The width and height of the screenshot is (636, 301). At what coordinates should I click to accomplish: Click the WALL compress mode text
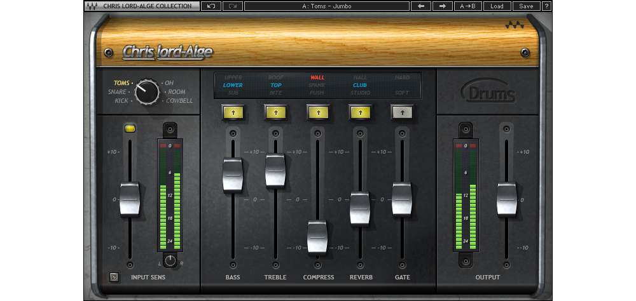click(317, 77)
